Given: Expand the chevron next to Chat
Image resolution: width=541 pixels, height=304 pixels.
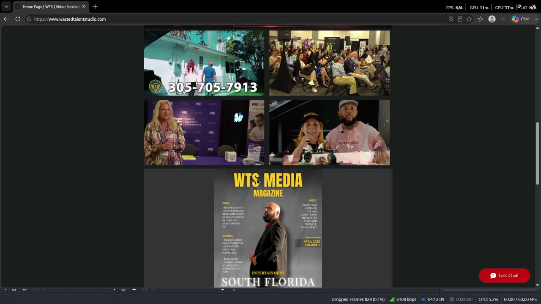Looking at the screenshot, I should pyautogui.click(x=536, y=19).
